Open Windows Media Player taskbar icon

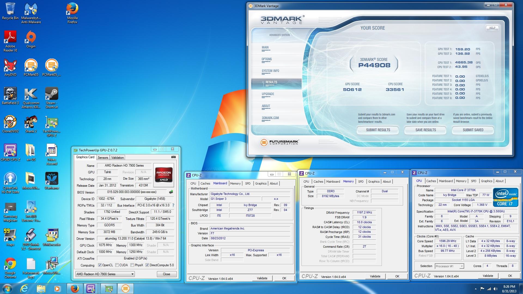[57, 289]
